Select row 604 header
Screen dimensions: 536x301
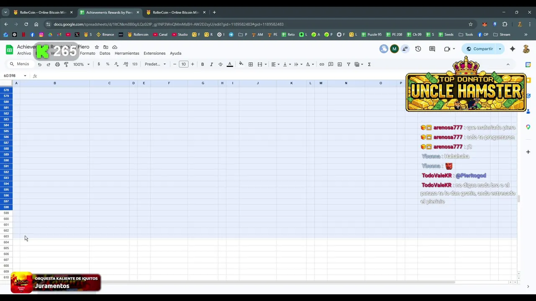[6, 242]
